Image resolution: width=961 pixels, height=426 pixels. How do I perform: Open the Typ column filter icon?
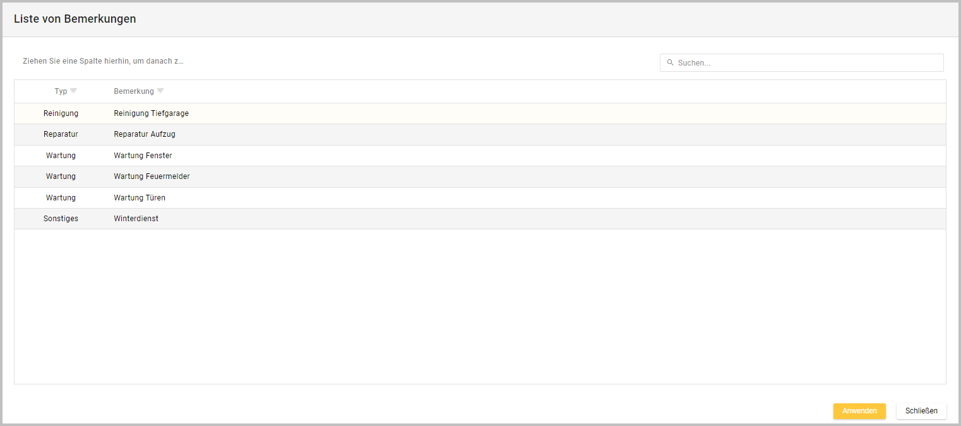[x=74, y=91]
